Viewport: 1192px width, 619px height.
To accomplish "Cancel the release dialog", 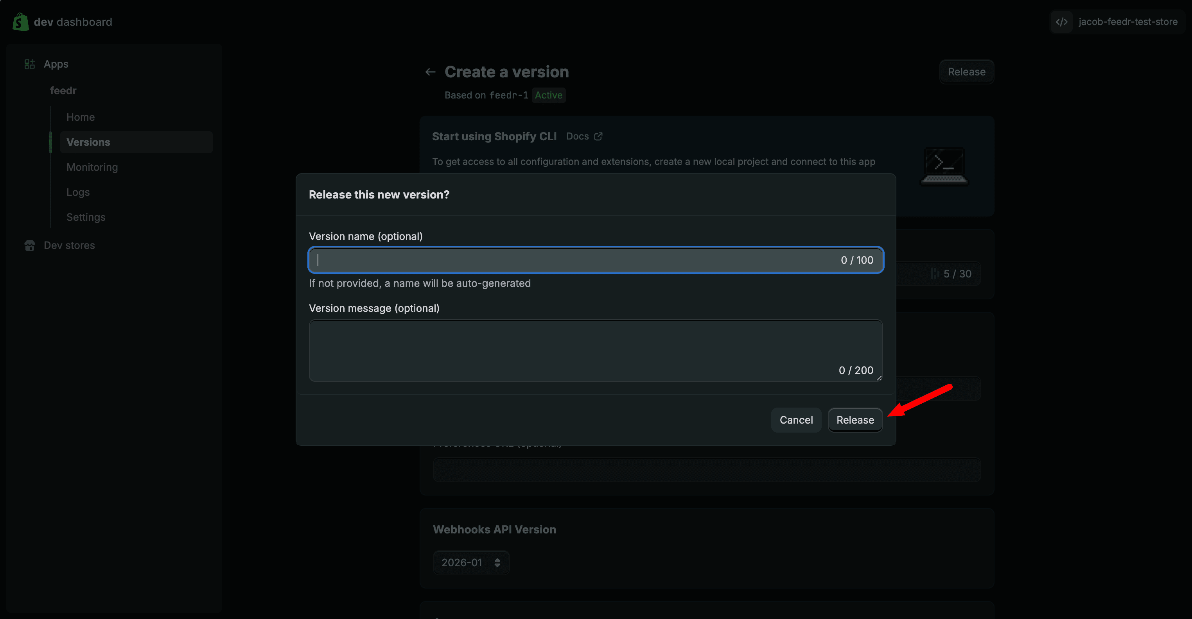I will pos(796,420).
